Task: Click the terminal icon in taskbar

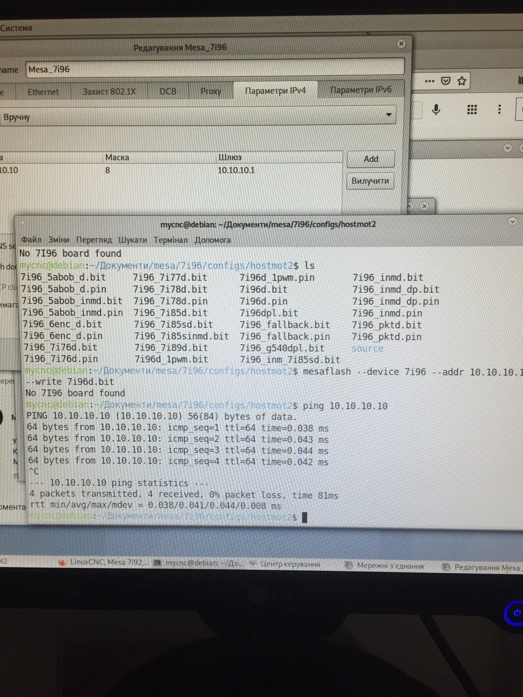Action: coord(157,563)
